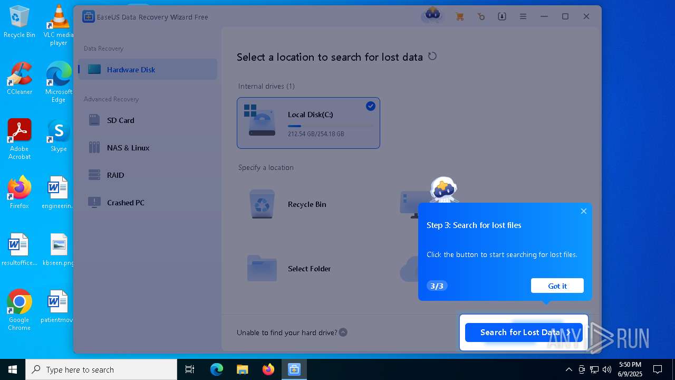Click the robot assistant avatar in title bar
675x380 pixels.
click(x=432, y=14)
